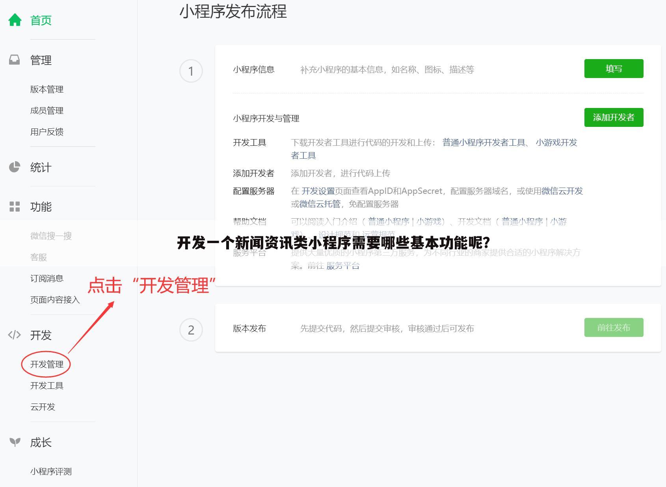Click the 管理 inbox tray icon
Screen dimensions: 666x487
(x=15, y=60)
